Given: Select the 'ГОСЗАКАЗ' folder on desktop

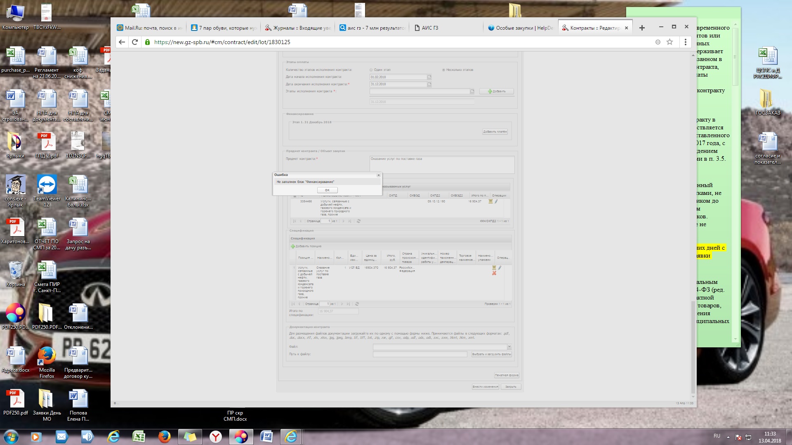Looking at the screenshot, I should (768, 102).
